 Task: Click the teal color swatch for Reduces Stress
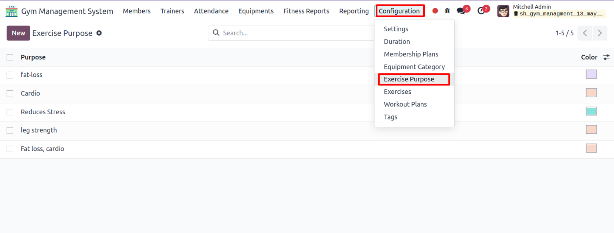coord(591,111)
